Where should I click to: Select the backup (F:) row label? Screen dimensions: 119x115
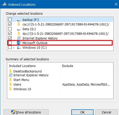[x=31, y=20]
